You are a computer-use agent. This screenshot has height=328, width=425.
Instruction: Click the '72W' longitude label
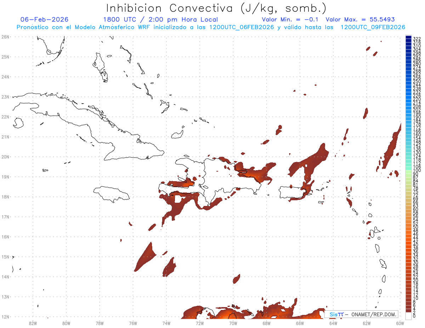[200, 323]
